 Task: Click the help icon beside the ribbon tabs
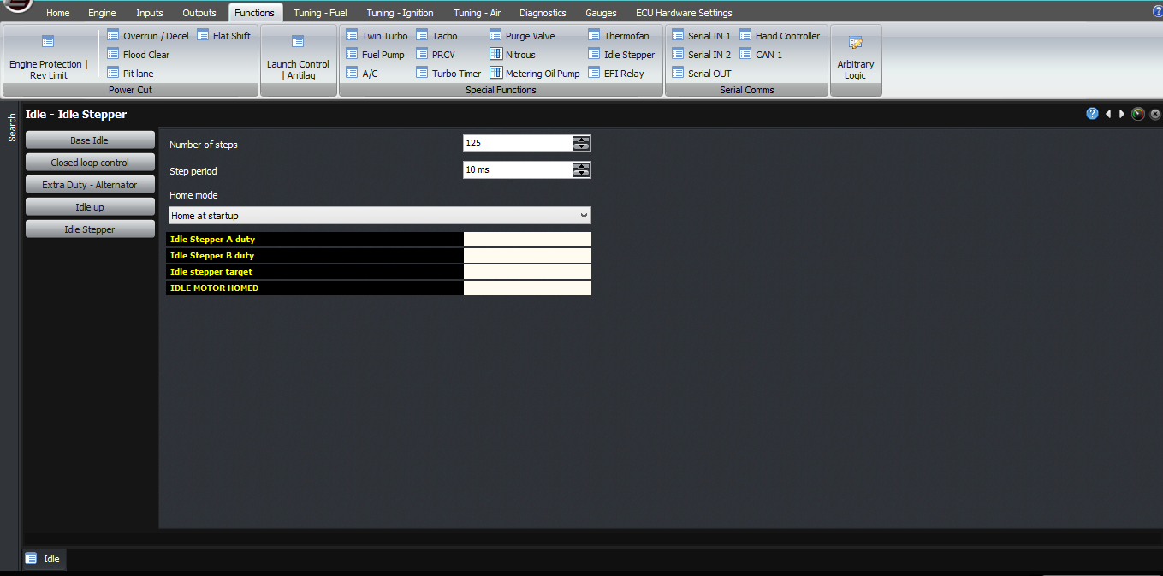click(x=1158, y=12)
